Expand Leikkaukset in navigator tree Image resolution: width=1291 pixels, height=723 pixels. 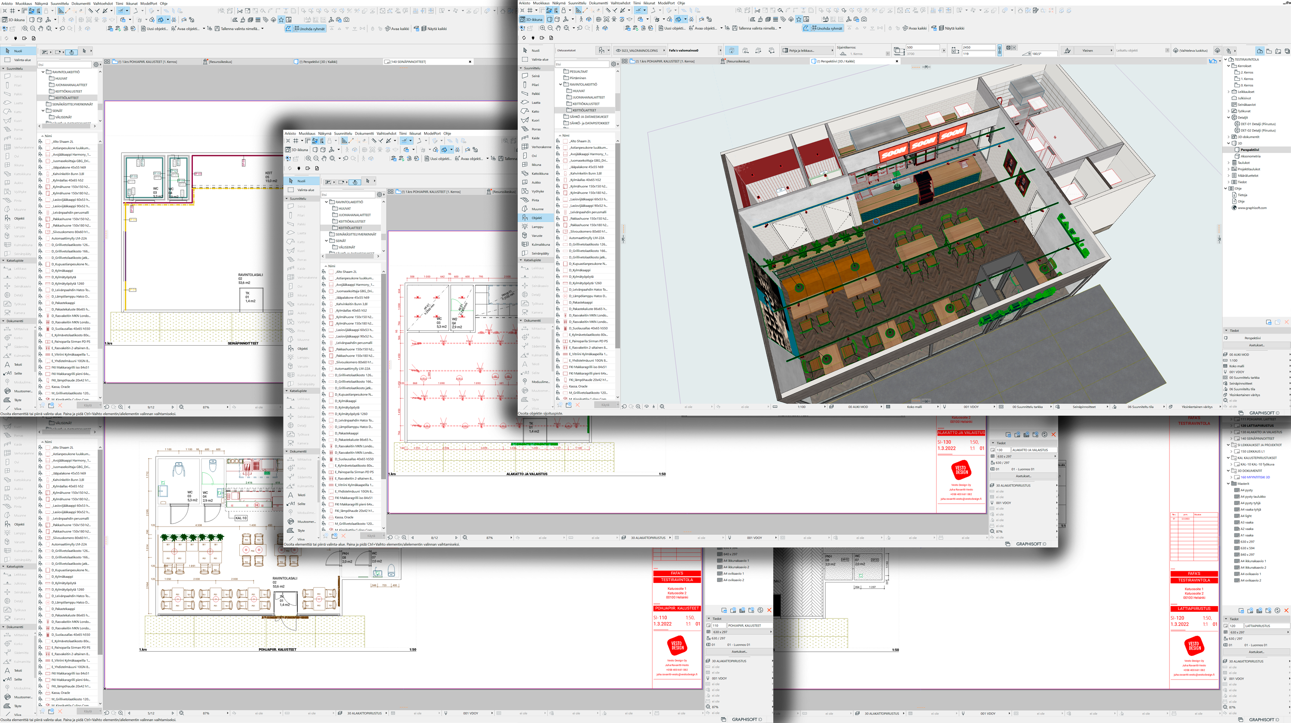point(1229,92)
